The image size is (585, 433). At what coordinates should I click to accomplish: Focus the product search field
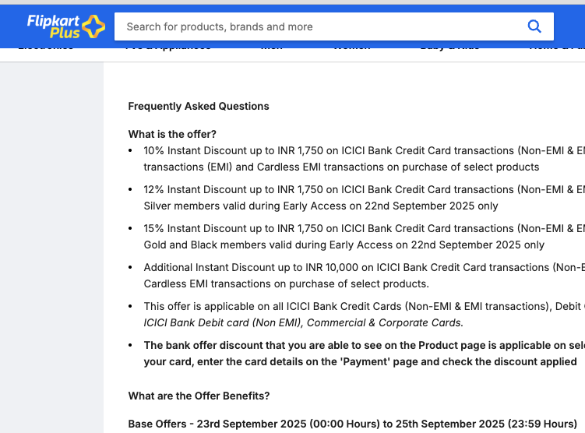312,26
